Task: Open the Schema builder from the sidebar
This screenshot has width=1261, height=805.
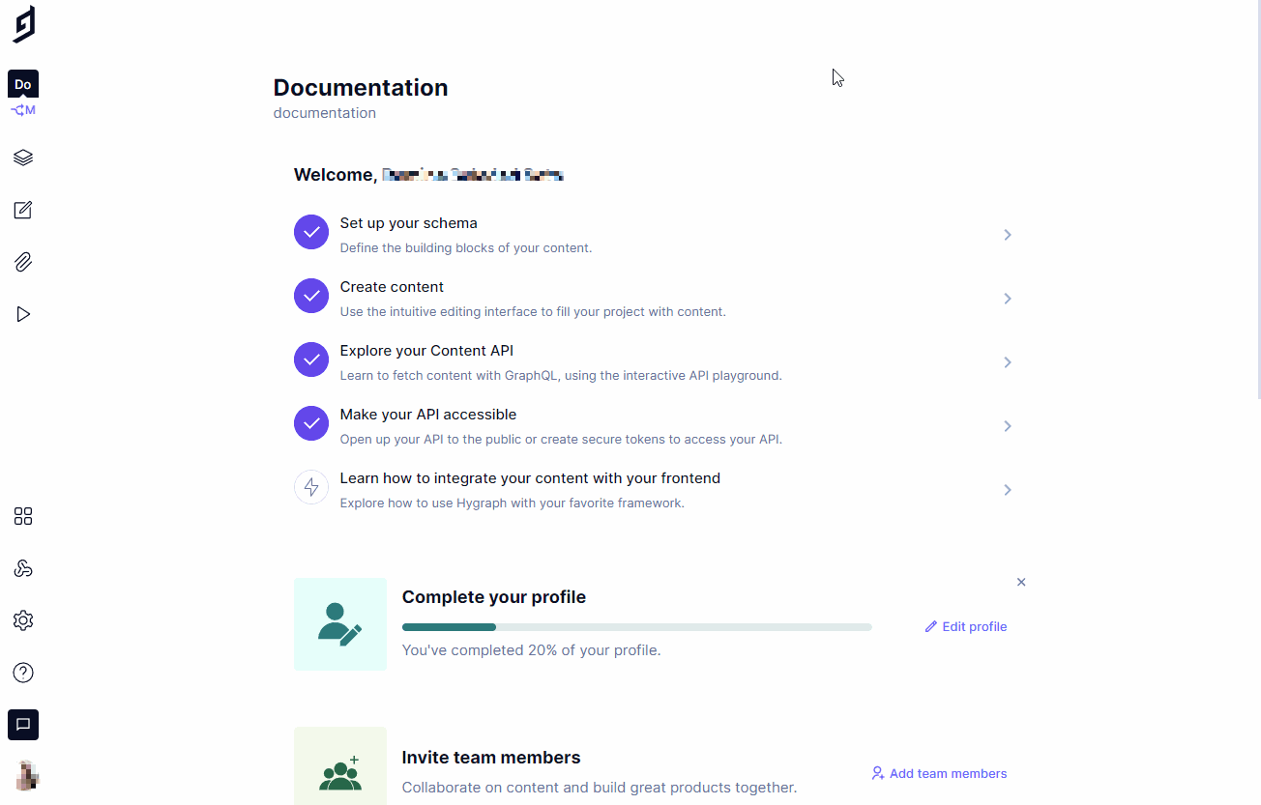Action: (23, 157)
